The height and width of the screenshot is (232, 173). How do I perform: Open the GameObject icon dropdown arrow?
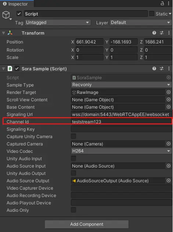[x=11, y=19]
